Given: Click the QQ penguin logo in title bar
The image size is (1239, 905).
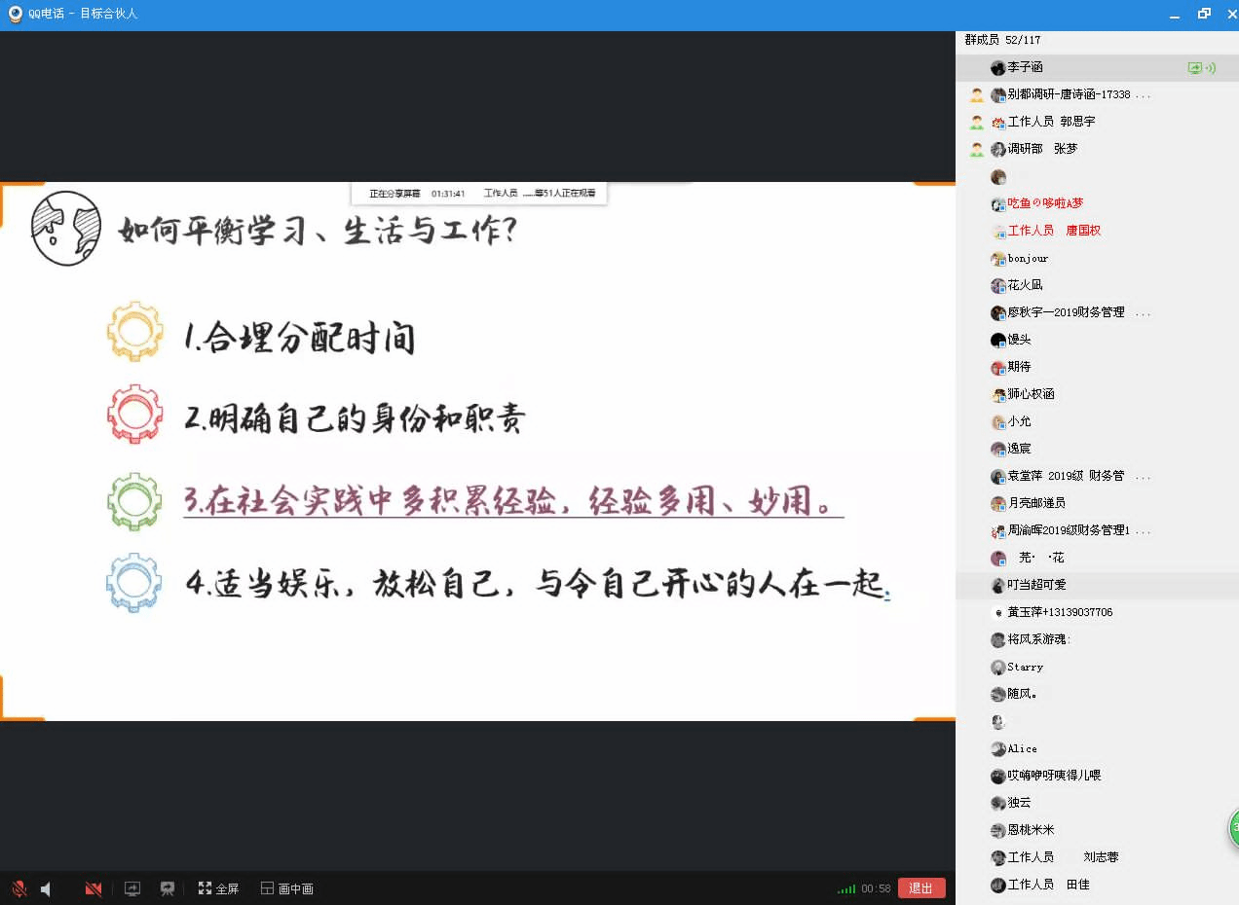Looking at the screenshot, I should [15, 14].
